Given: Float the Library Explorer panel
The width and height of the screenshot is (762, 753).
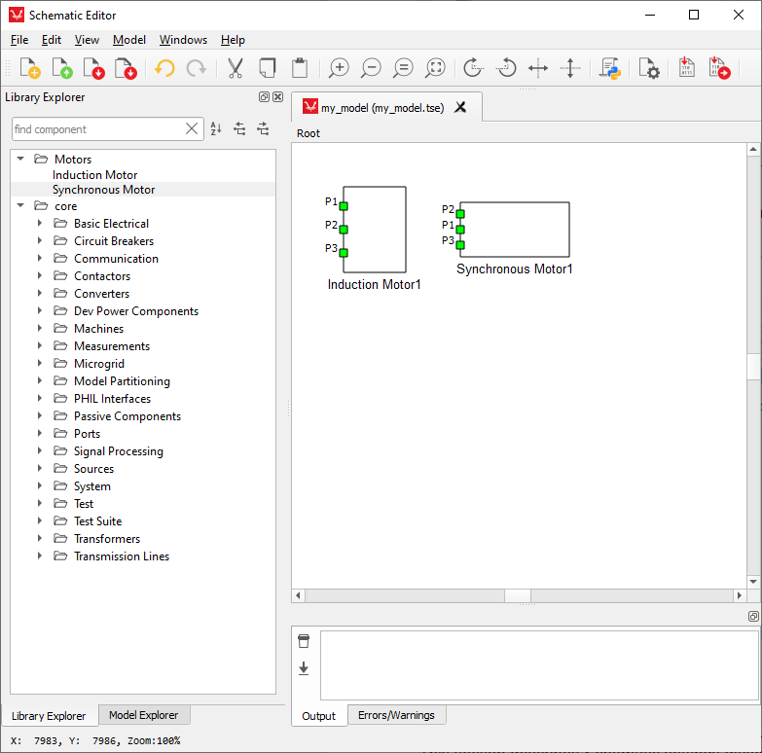Looking at the screenshot, I should tap(264, 97).
